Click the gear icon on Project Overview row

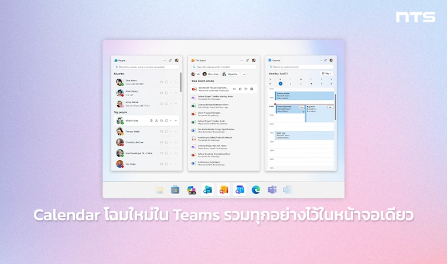[x=252, y=89]
